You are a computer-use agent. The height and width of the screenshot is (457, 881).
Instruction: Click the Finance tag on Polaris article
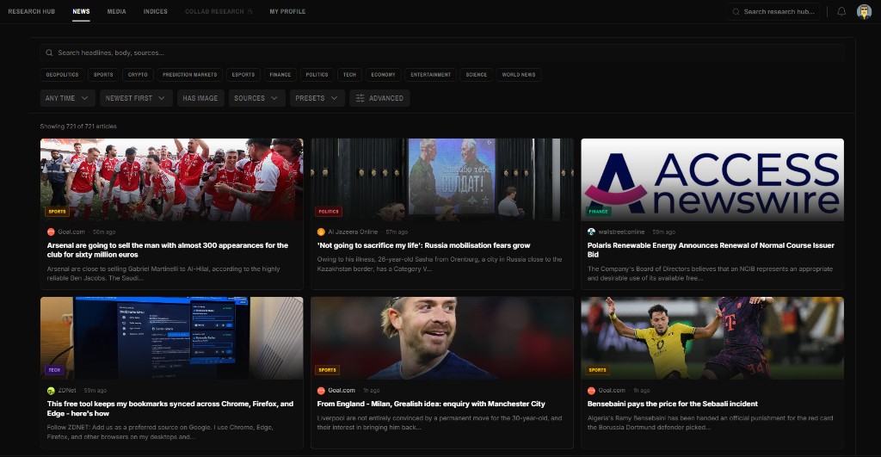pyautogui.click(x=599, y=212)
